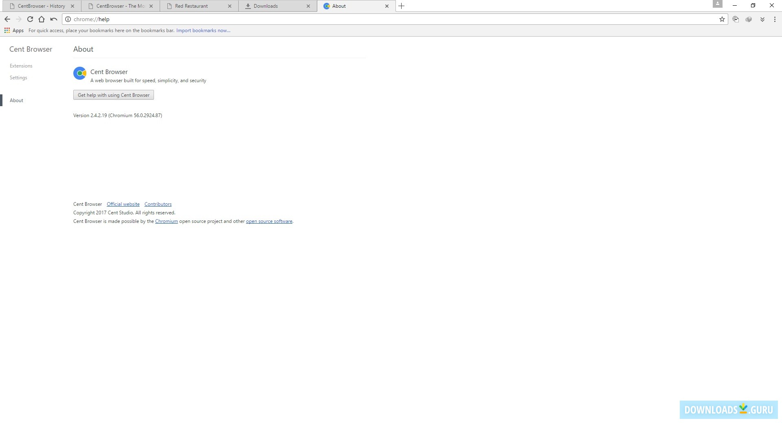This screenshot has width=782, height=423.
Task: Click the Cent Browser logo
Action: (x=80, y=73)
